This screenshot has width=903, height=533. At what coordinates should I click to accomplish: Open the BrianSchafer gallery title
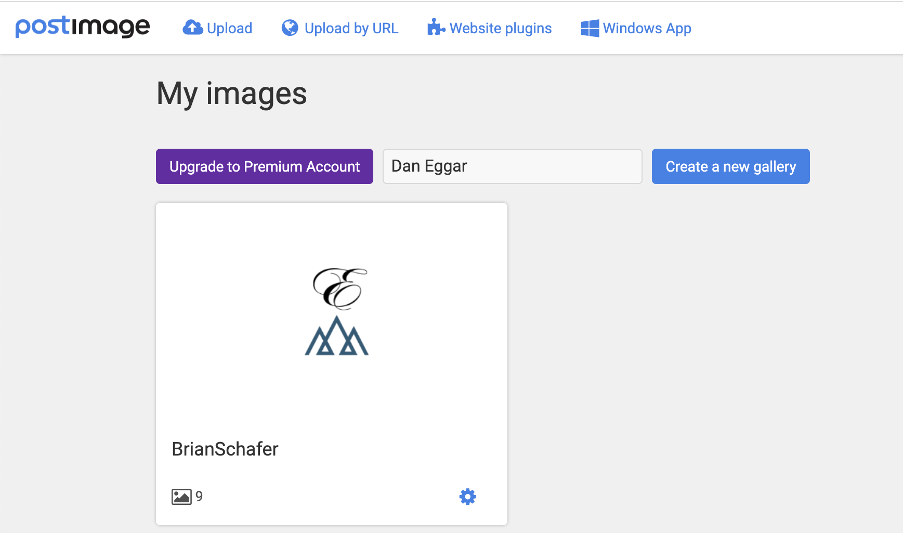tap(225, 449)
